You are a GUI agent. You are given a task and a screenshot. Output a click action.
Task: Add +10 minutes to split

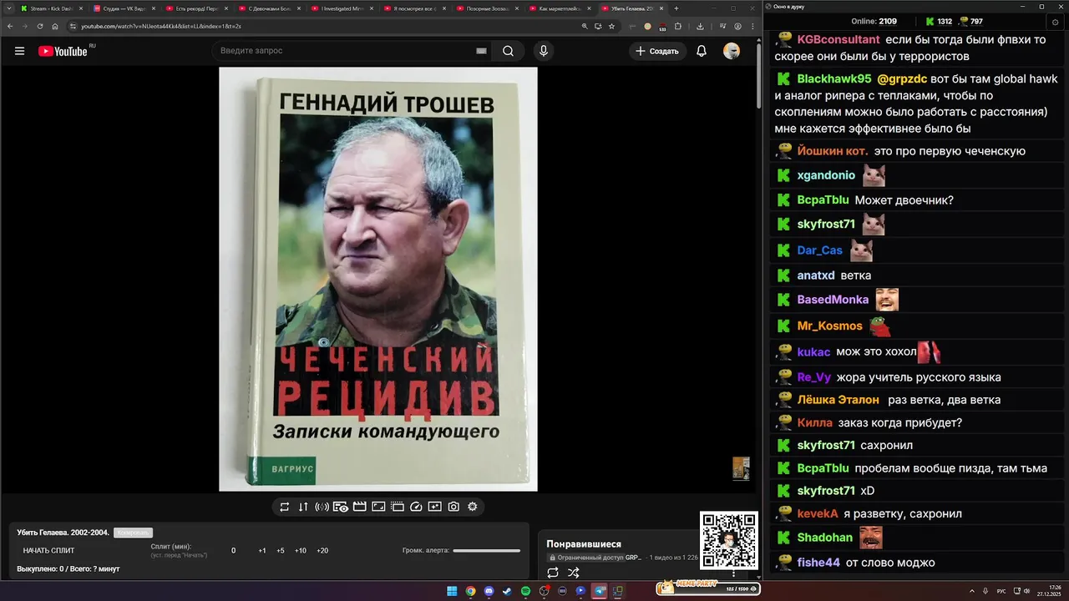click(x=301, y=551)
